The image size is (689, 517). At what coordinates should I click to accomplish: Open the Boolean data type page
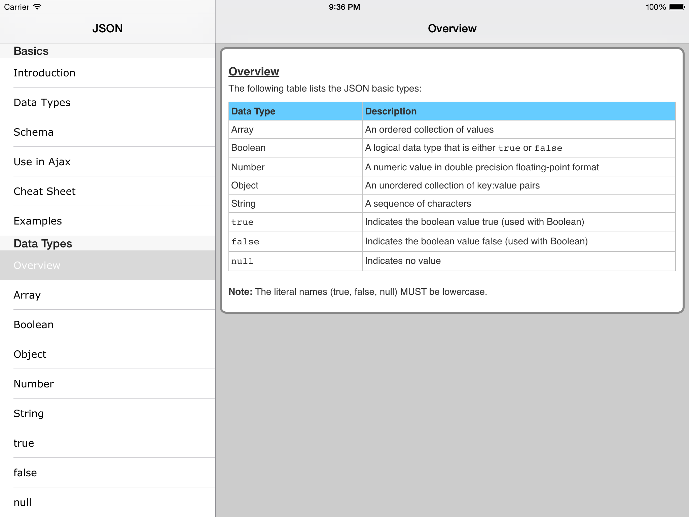click(x=34, y=325)
